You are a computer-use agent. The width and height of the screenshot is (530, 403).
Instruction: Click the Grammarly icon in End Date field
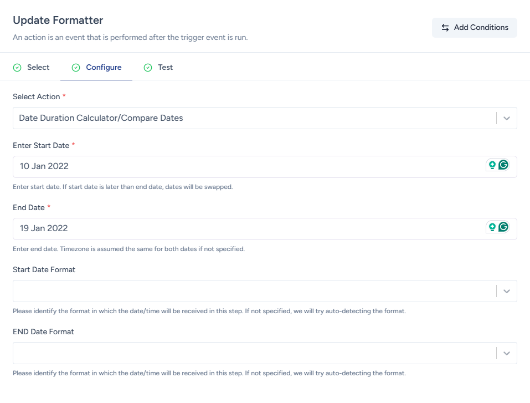click(x=503, y=227)
